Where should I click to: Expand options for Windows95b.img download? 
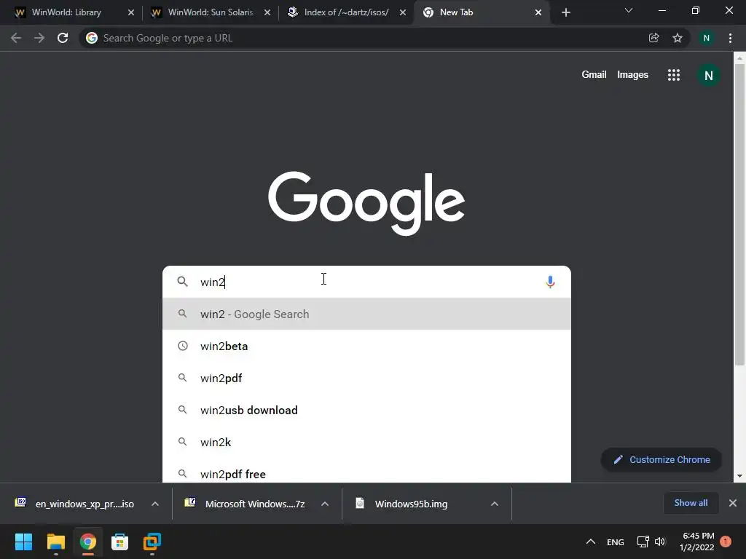(x=495, y=504)
